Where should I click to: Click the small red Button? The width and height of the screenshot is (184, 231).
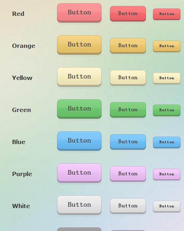click(167, 14)
